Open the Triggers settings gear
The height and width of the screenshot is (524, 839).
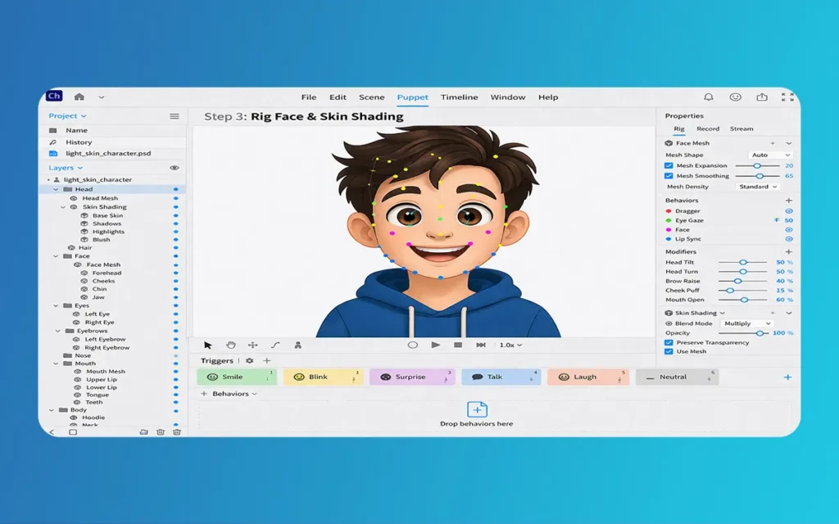[x=250, y=361]
